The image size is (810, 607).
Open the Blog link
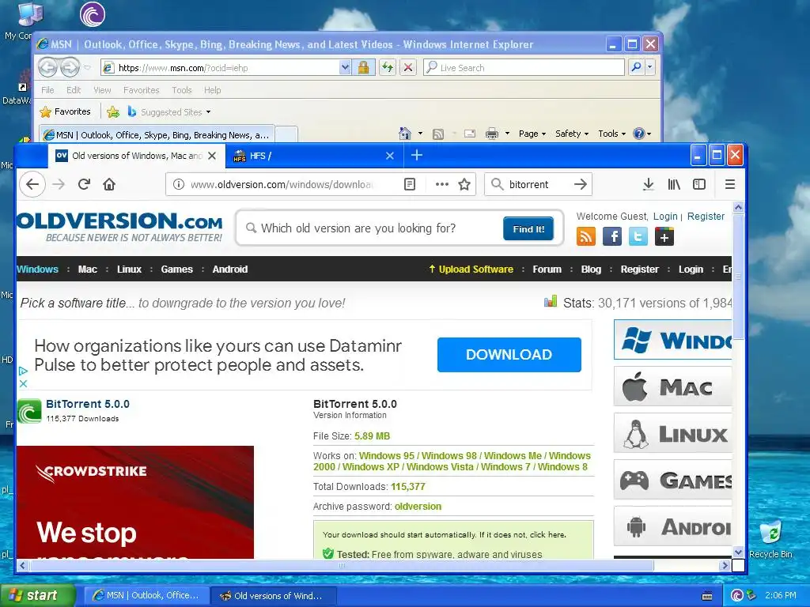click(591, 269)
